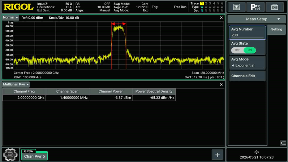Click the Align Manual status
Screen dimensions: 288x162
[93, 10]
